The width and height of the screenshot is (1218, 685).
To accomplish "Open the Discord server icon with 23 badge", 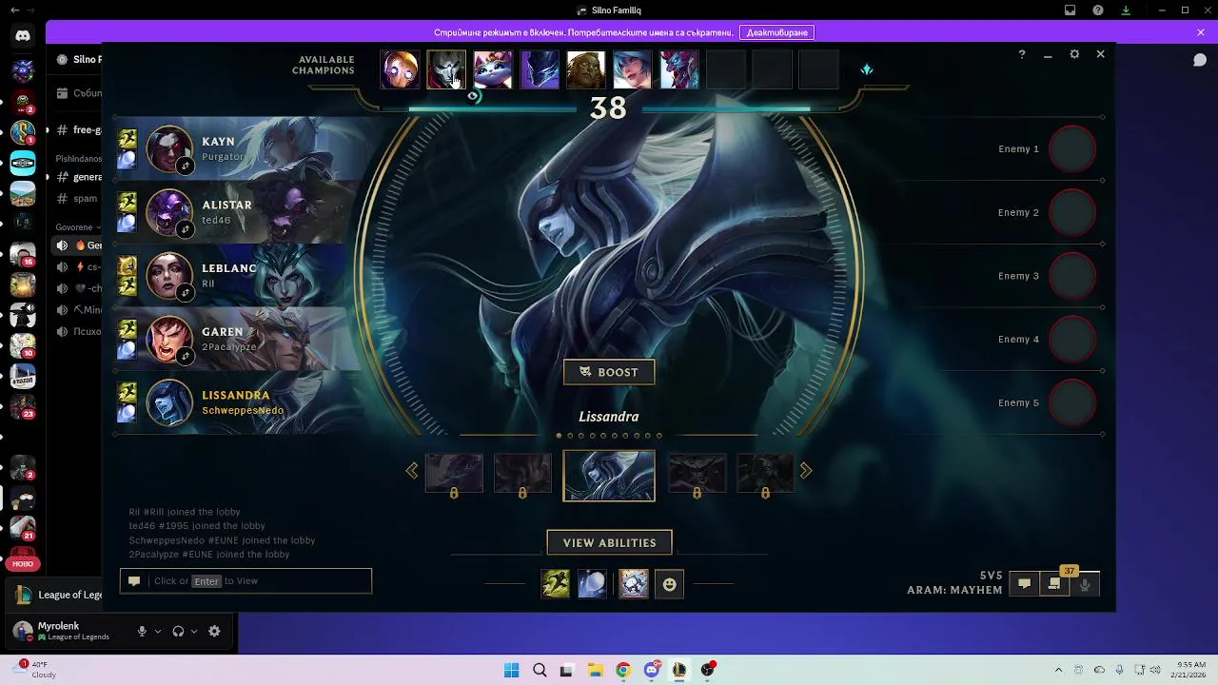I will point(23,407).
